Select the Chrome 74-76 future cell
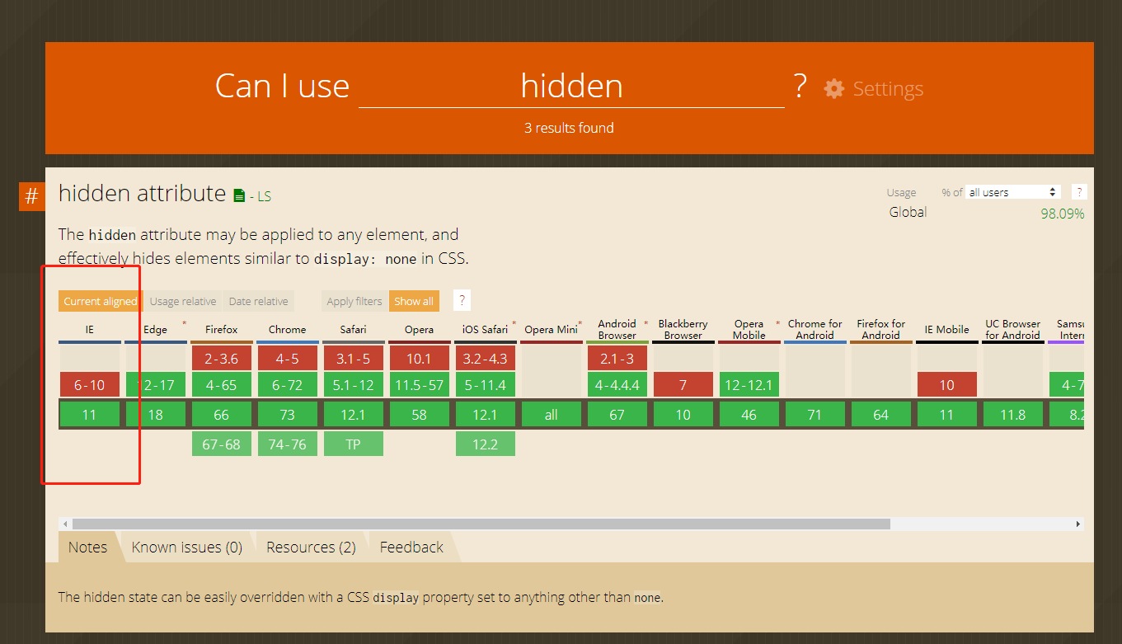The image size is (1122, 644). click(288, 444)
